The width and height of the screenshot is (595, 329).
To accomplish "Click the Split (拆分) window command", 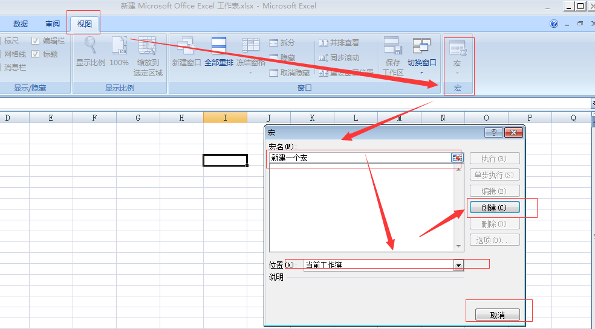I will pyautogui.click(x=282, y=43).
